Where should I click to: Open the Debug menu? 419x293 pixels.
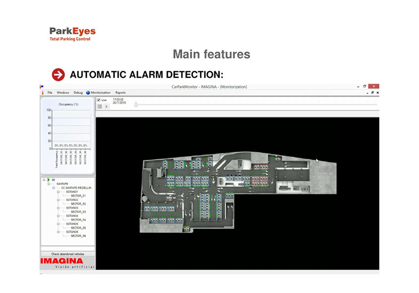pyautogui.click(x=78, y=92)
